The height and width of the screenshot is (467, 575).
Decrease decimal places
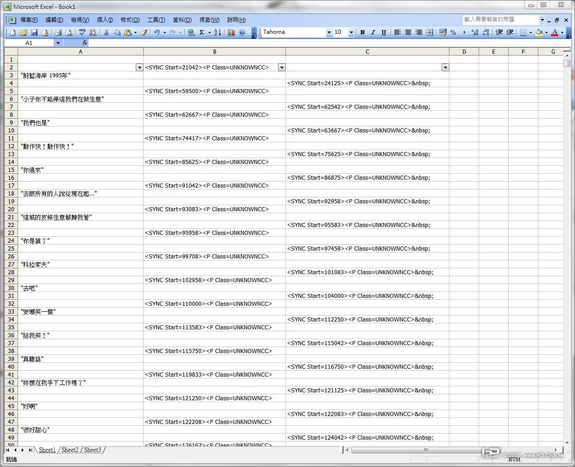[x=486, y=32]
